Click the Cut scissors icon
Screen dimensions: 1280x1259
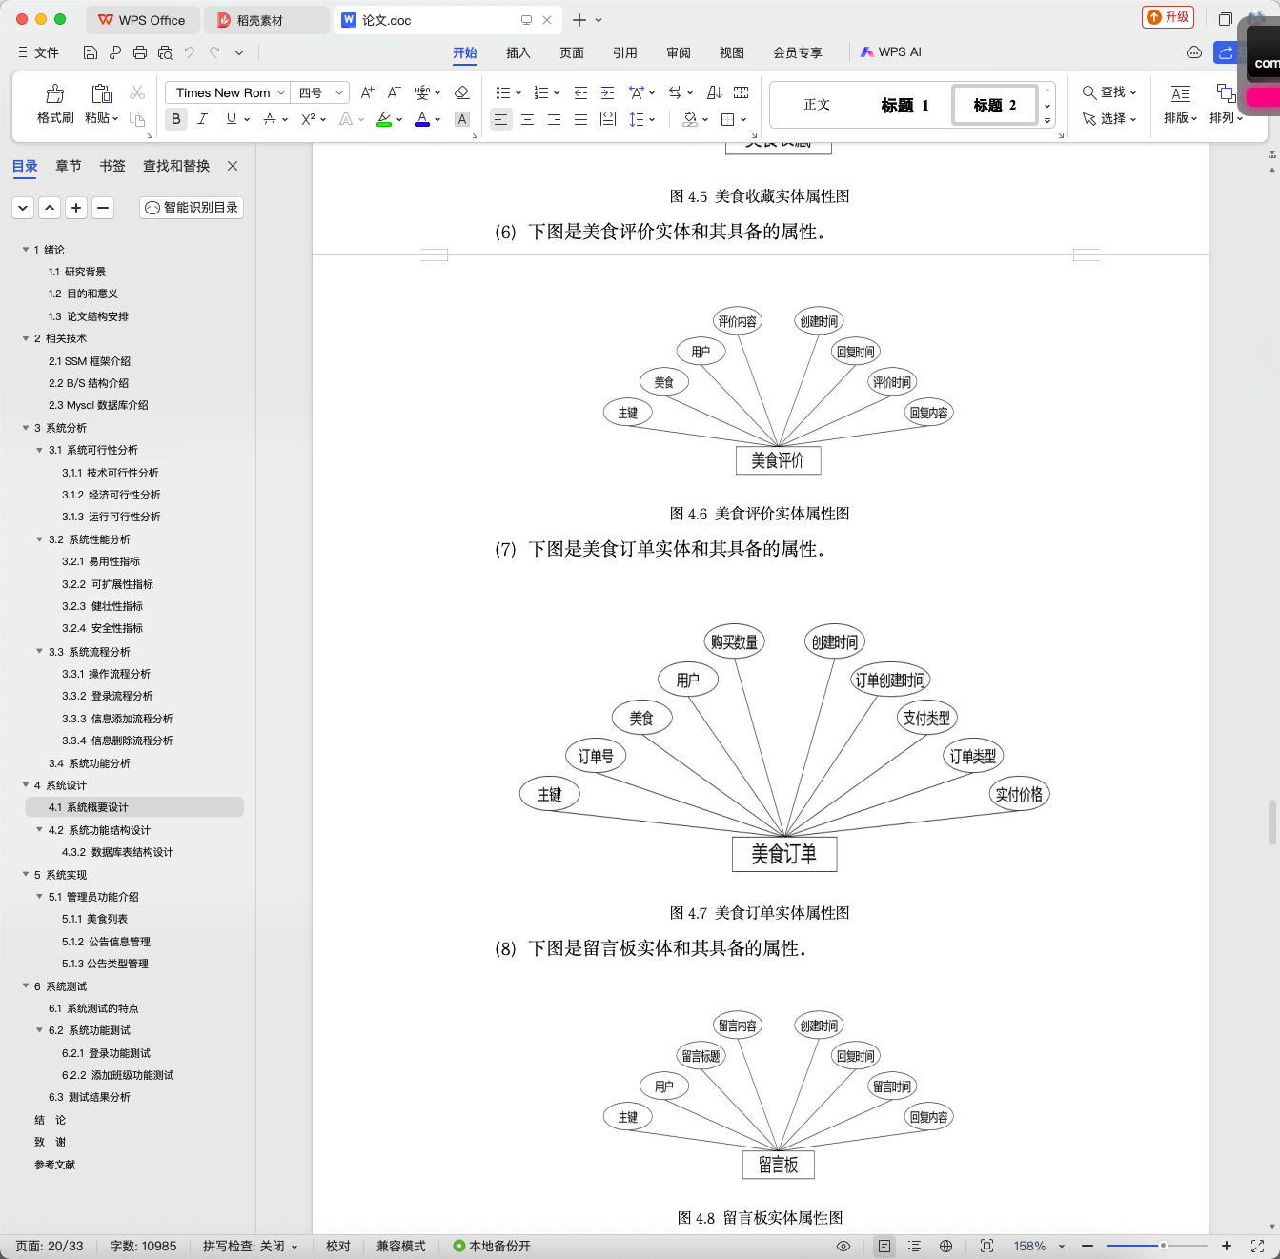click(137, 92)
